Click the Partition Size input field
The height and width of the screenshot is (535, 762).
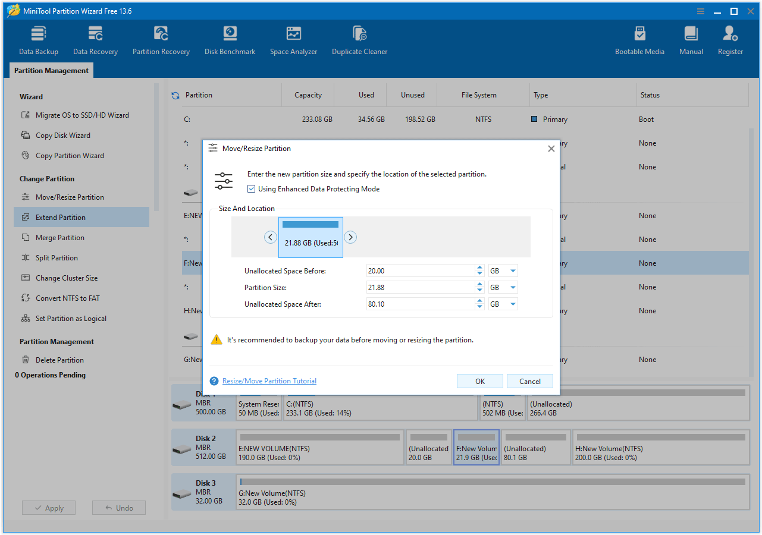tap(421, 288)
